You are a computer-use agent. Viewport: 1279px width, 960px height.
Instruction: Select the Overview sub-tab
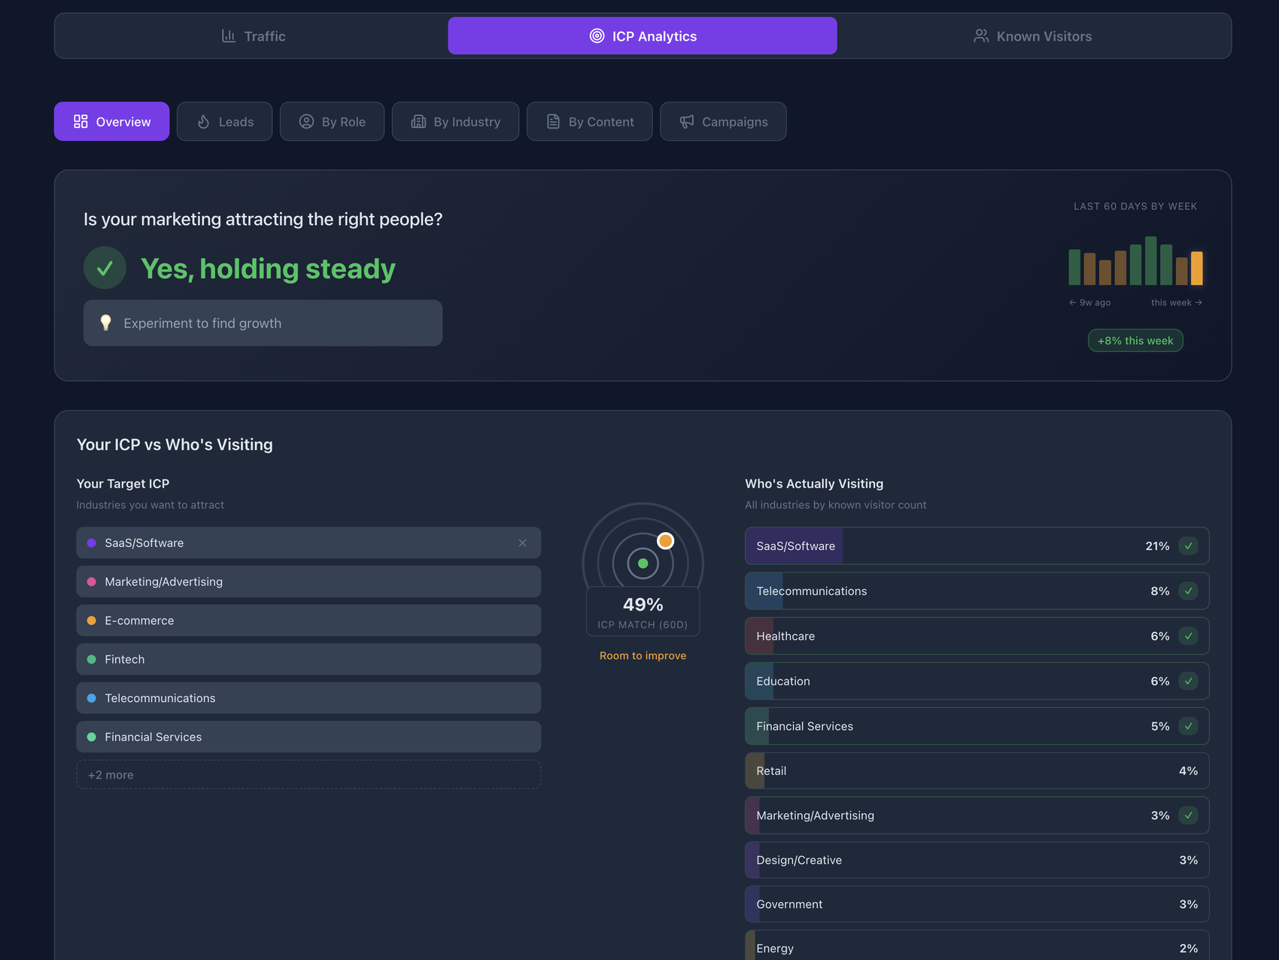(111, 122)
